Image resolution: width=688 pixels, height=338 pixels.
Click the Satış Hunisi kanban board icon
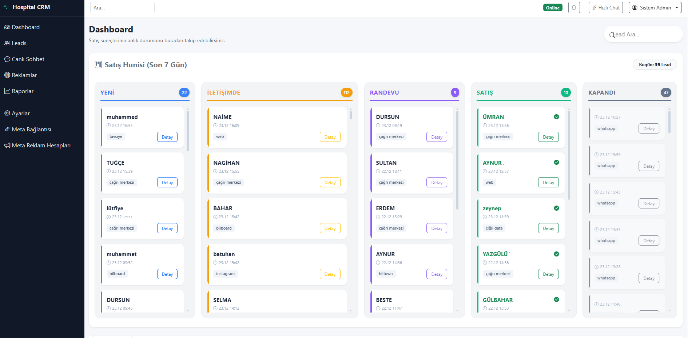point(98,65)
